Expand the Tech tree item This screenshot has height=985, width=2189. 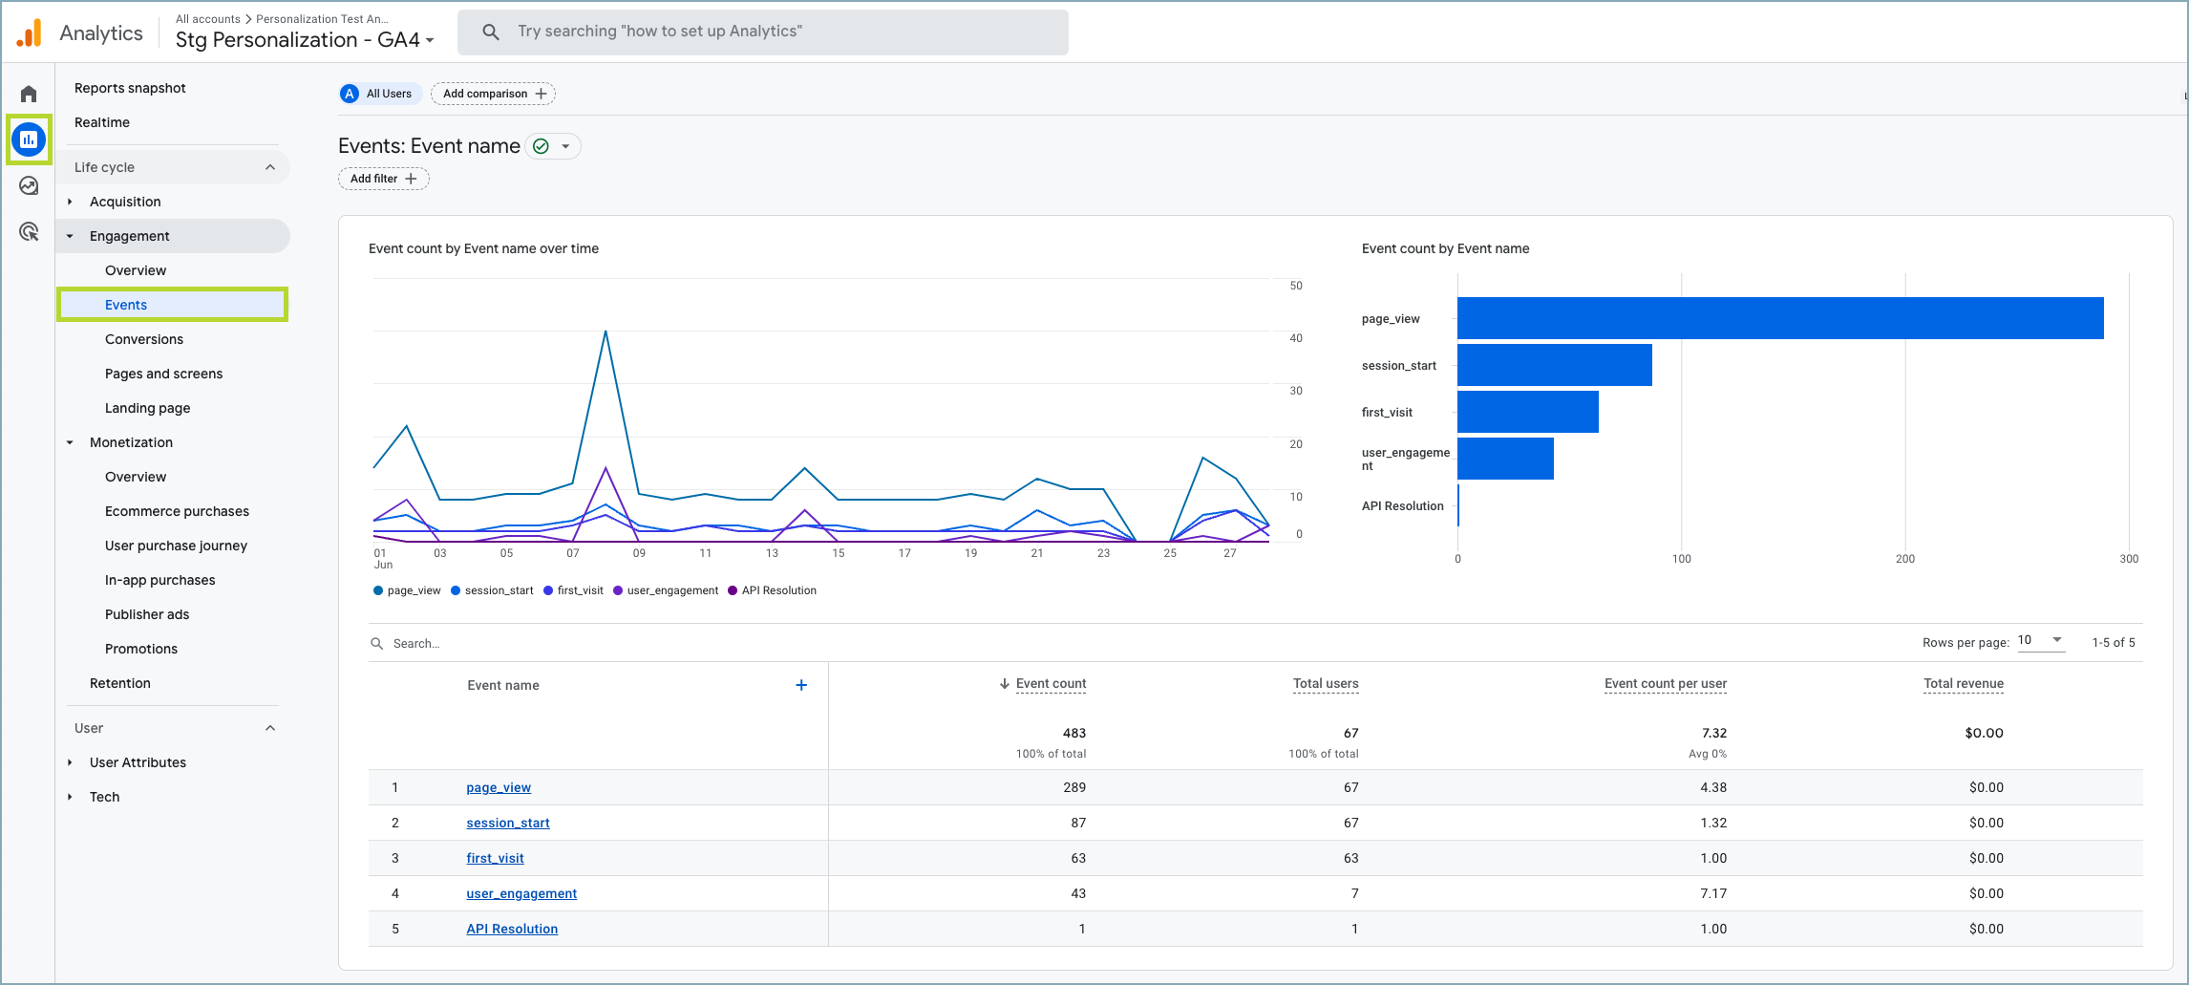tap(70, 797)
